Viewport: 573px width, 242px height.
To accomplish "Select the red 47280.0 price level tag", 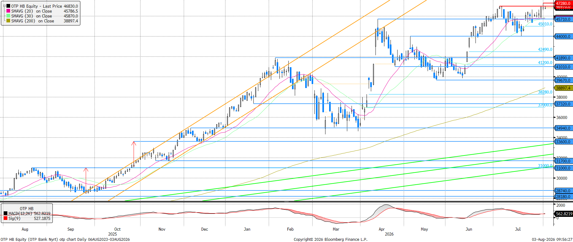I will [563, 3].
